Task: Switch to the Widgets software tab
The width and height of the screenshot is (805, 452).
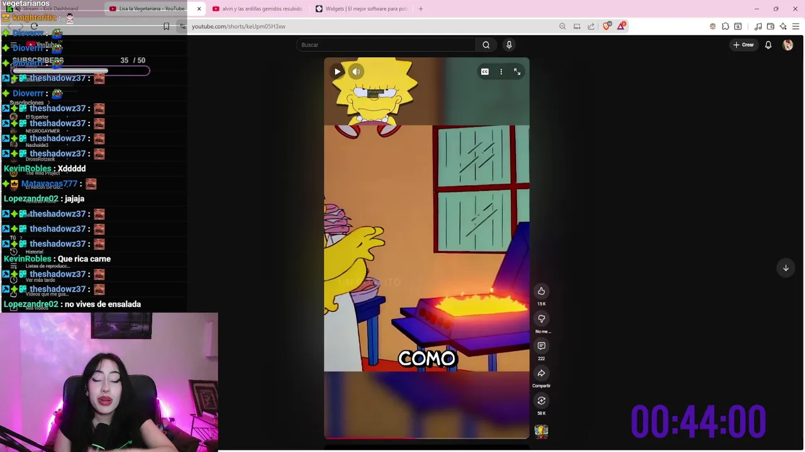Action: (361, 9)
